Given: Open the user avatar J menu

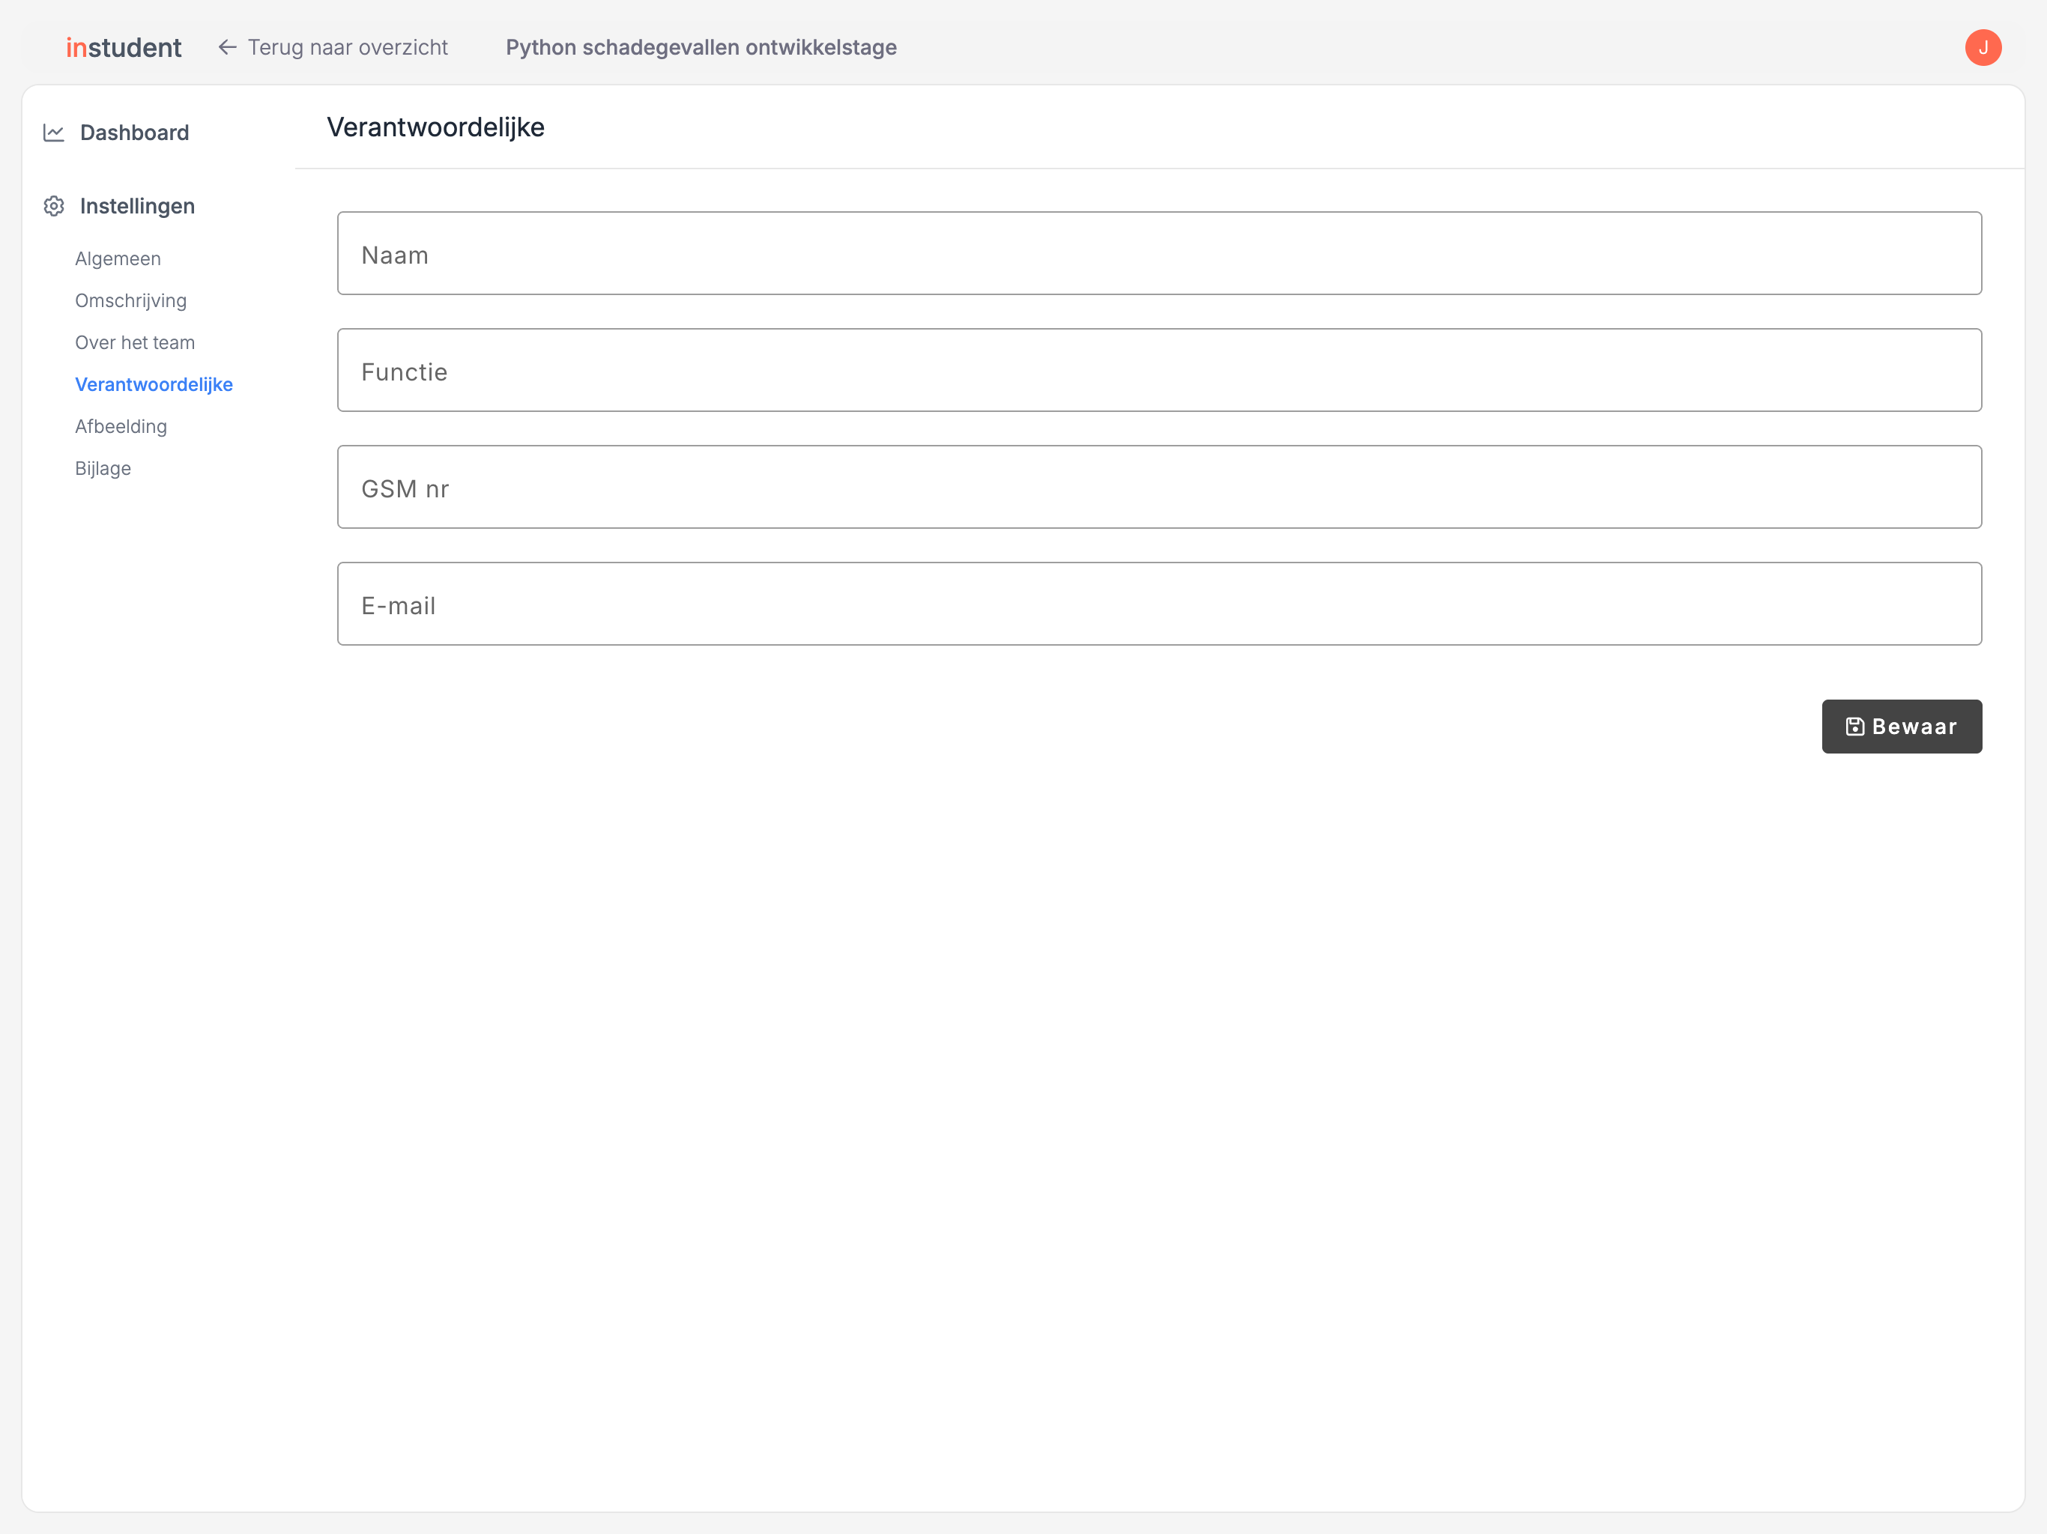Looking at the screenshot, I should tap(1983, 47).
